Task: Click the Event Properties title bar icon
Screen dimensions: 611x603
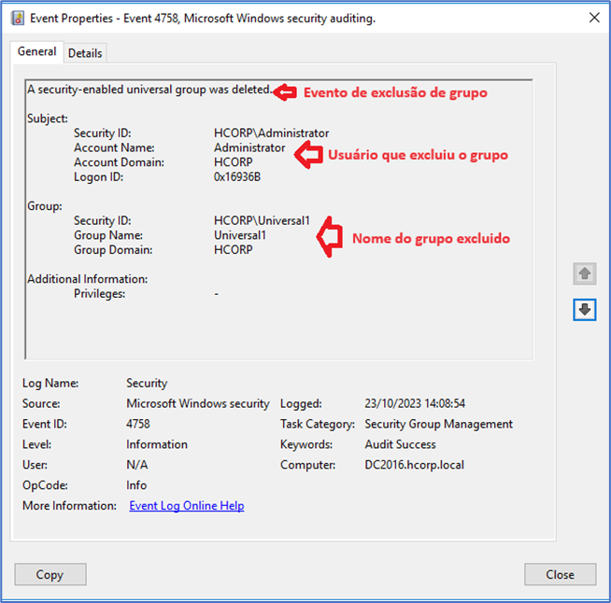Action: pyautogui.click(x=18, y=18)
